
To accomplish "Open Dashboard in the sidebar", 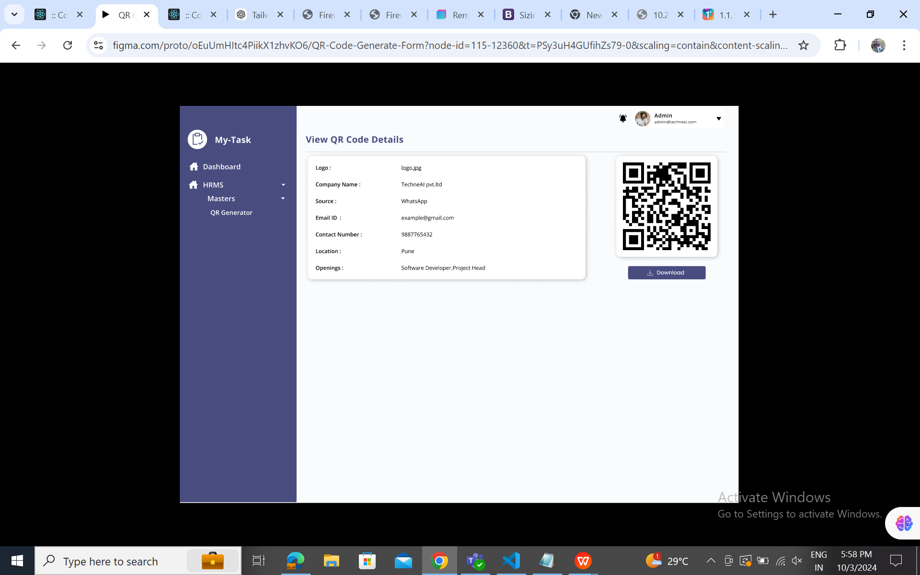I will (221, 166).
